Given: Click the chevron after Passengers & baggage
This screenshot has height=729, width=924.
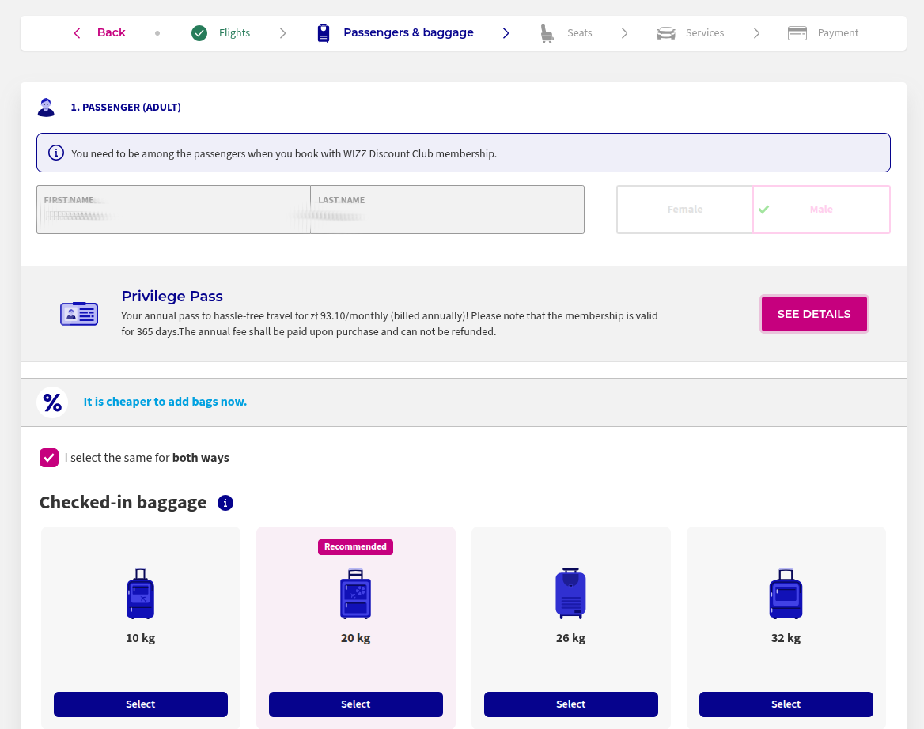Looking at the screenshot, I should (506, 33).
